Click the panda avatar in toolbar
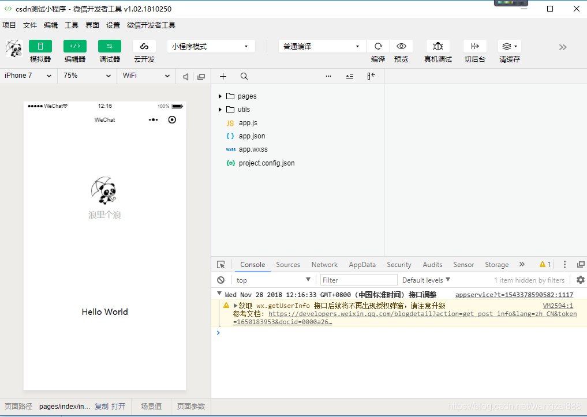The image size is (587, 417). [x=14, y=48]
